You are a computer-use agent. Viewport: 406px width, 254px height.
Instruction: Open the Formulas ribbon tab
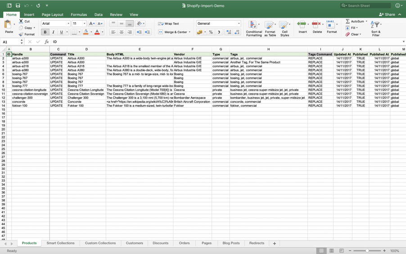click(x=79, y=15)
